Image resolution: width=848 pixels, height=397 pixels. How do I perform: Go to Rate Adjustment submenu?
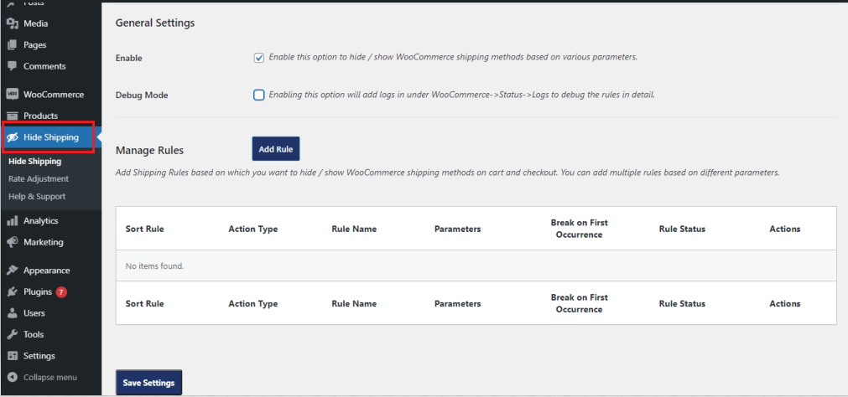(39, 178)
